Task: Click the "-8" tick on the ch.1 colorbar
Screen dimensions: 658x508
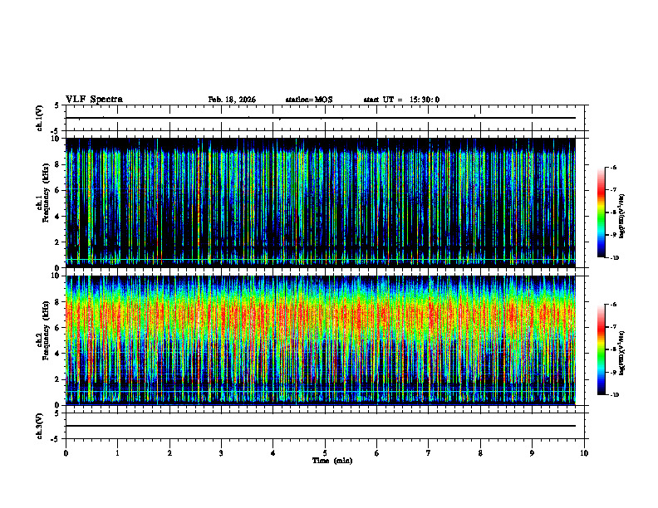Action: point(614,212)
